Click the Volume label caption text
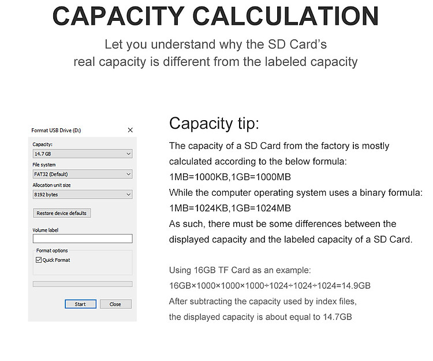The width and height of the screenshot is (433, 361). [46, 230]
